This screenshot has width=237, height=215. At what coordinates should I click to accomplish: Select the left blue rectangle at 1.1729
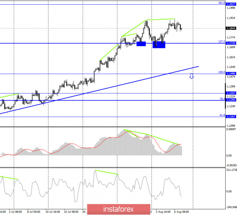tap(141, 44)
